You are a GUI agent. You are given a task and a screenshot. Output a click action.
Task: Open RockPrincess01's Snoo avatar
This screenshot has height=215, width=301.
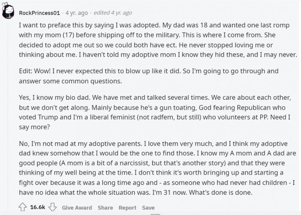pos(8,11)
